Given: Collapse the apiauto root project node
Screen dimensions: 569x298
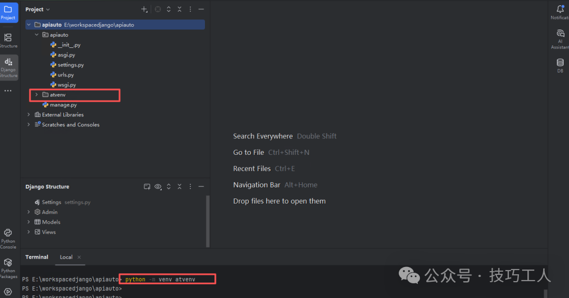Looking at the screenshot, I should [28, 25].
